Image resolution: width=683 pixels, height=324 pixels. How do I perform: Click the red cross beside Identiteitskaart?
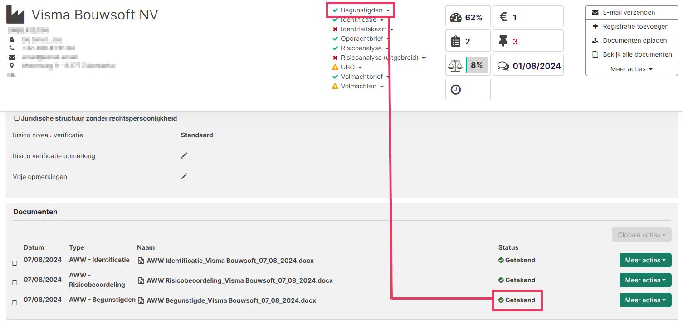[335, 29]
